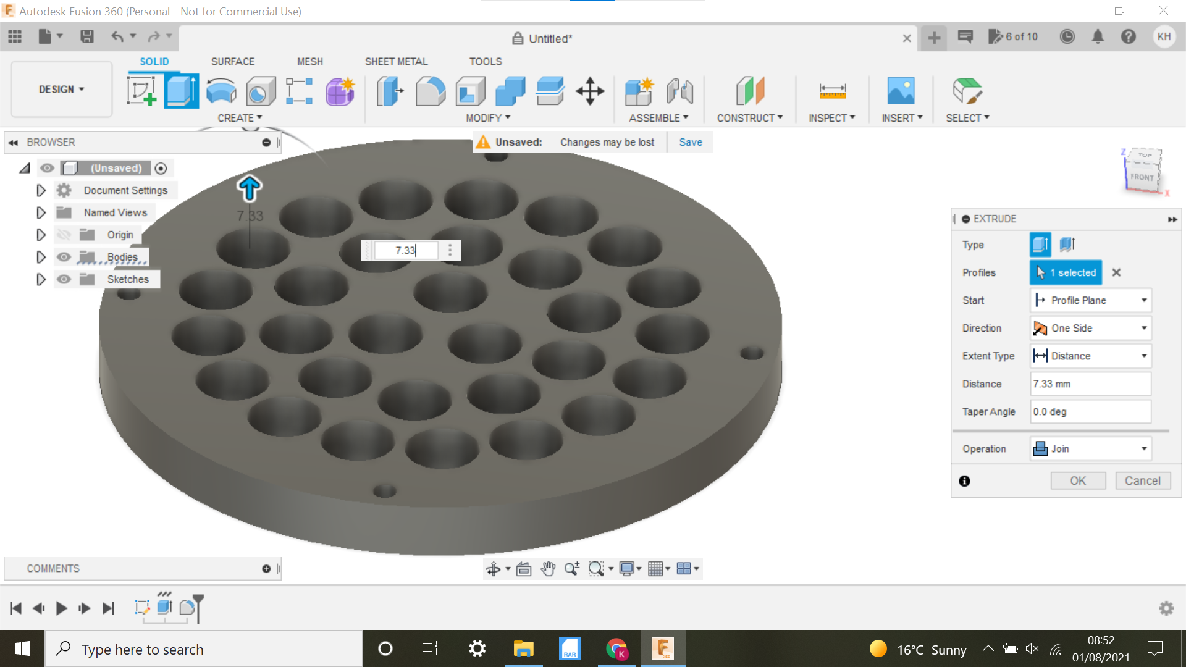
Task: Hide the Bodies folder
Action: click(64, 257)
